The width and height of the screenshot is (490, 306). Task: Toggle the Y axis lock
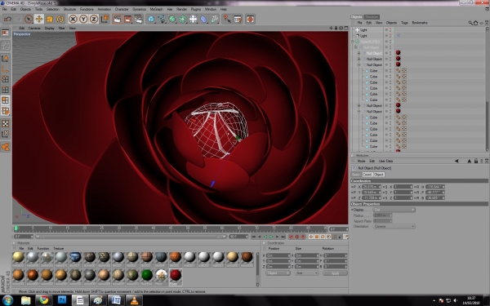(x=83, y=19)
